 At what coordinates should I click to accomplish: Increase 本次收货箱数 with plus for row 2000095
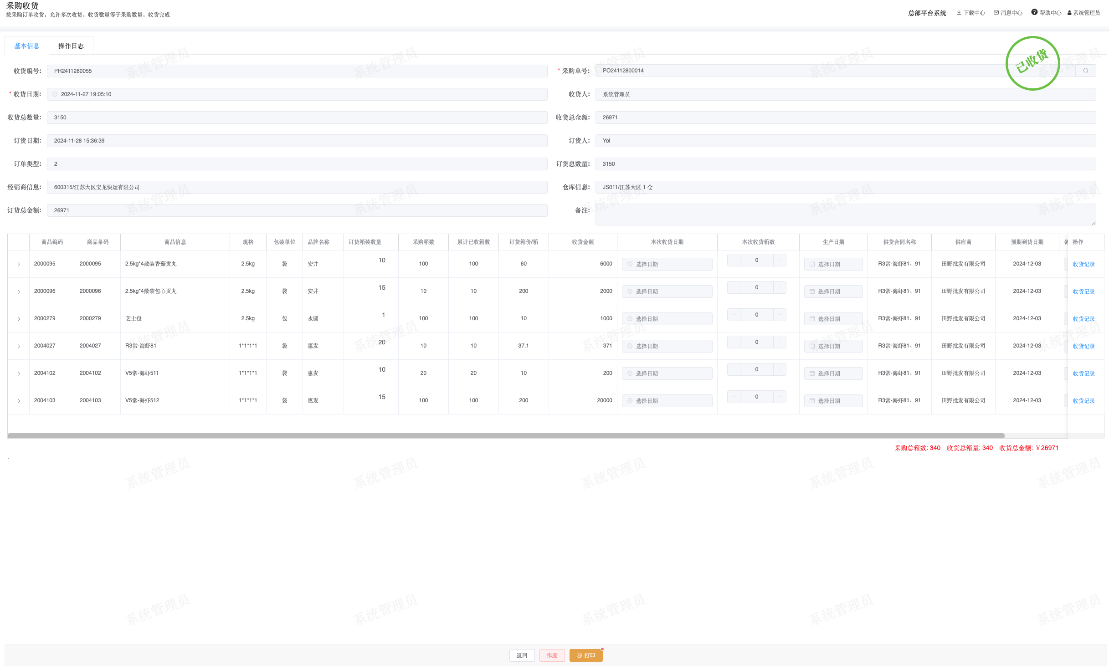(x=780, y=260)
